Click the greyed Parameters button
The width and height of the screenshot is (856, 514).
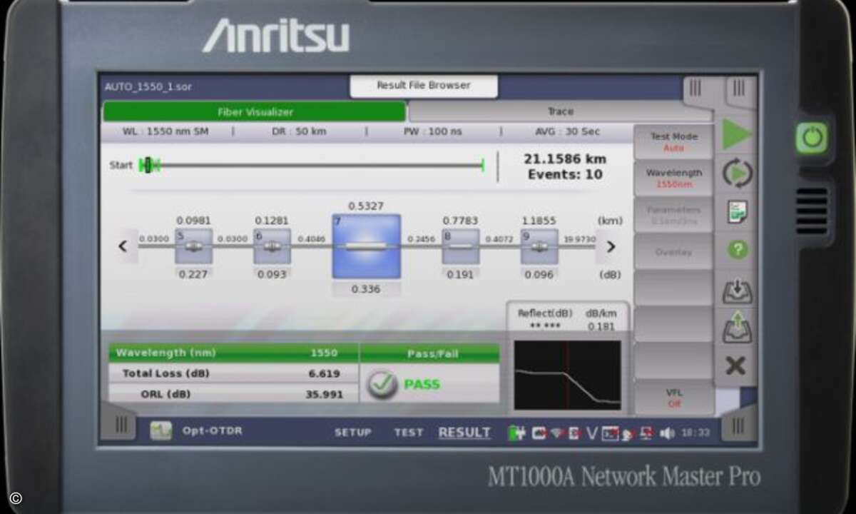coord(673,215)
